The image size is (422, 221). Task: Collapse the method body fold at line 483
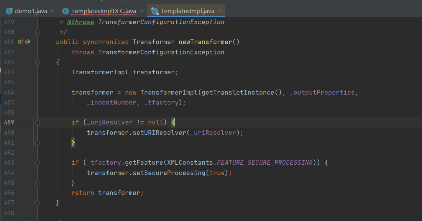pos(38,62)
